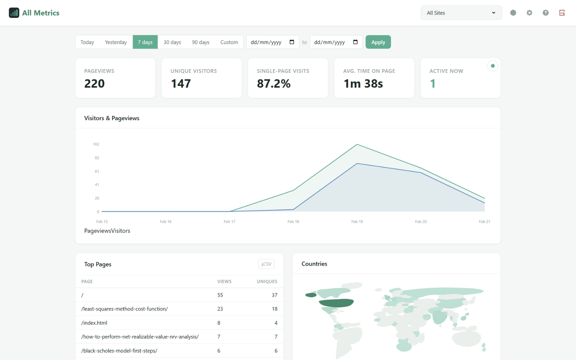Image resolution: width=576 pixels, height=360 pixels.
Task: Open settings via the gear icon
Action: 529,13
